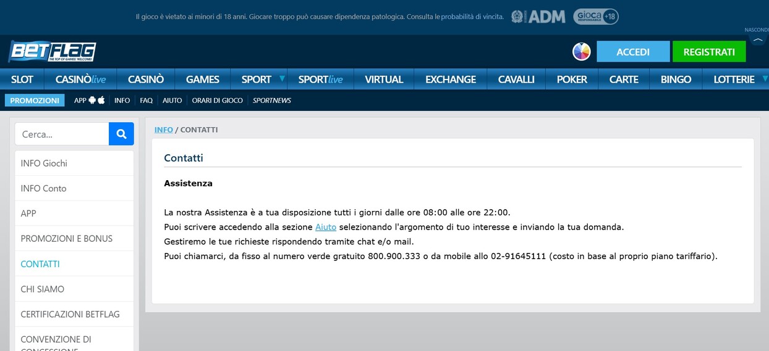Collapse the top banner with Nascondi arrow
The image size is (769, 351).
click(758, 39)
